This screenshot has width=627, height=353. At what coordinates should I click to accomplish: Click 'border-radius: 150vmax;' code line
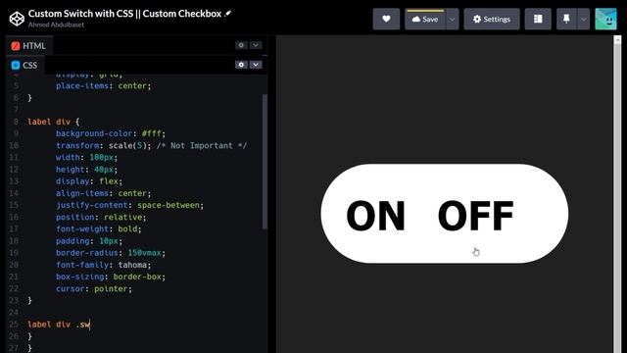tap(111, 253)
